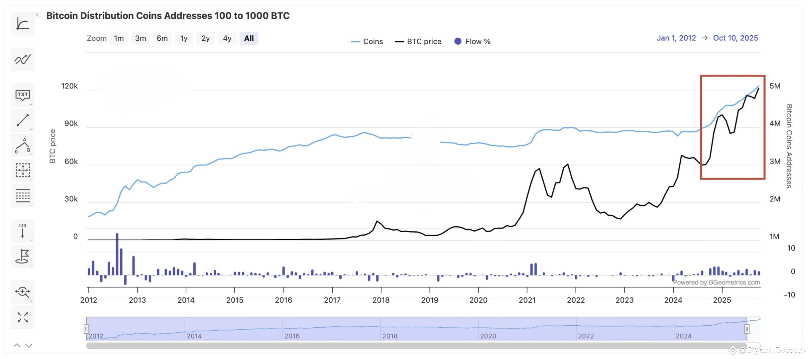Toggle the Coins series in the legend

367,42
